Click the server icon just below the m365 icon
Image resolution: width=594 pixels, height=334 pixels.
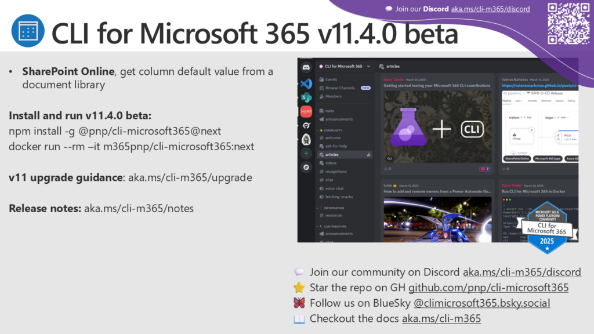click(x=306, y=125)
